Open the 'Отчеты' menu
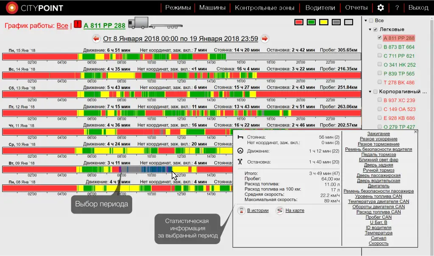434x256 pixels. tap(356, 8)
